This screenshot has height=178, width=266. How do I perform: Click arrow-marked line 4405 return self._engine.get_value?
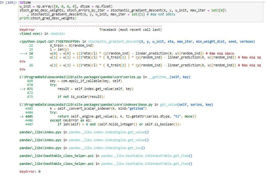tap(108, 117)
